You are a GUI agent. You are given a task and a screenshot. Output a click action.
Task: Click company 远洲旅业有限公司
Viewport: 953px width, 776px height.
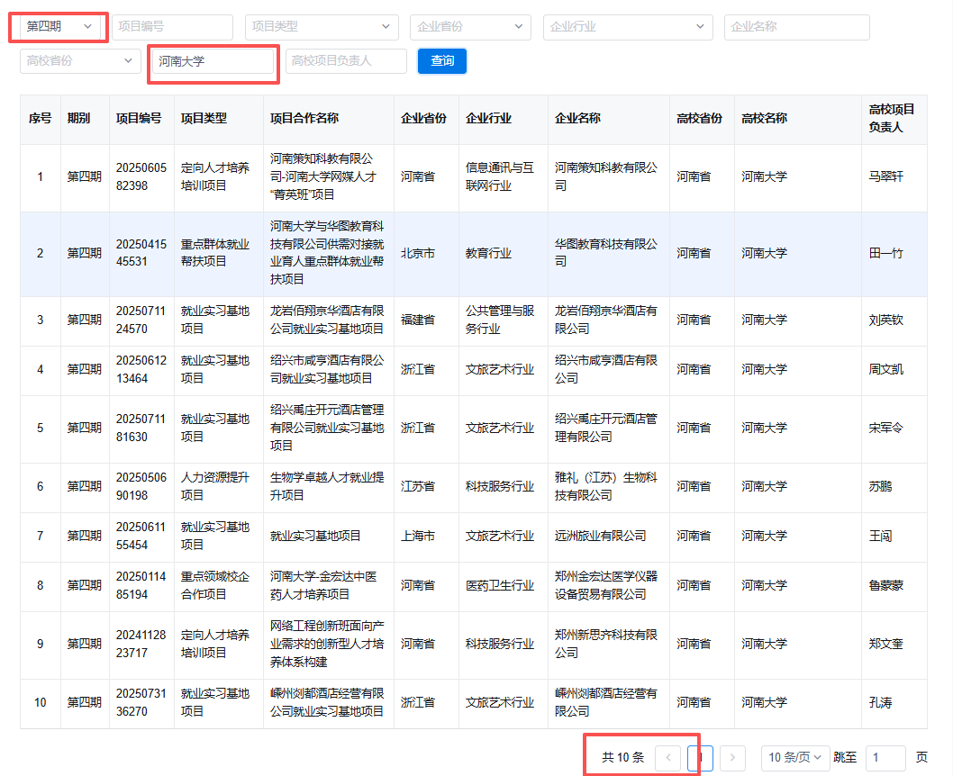pos(601,536)
